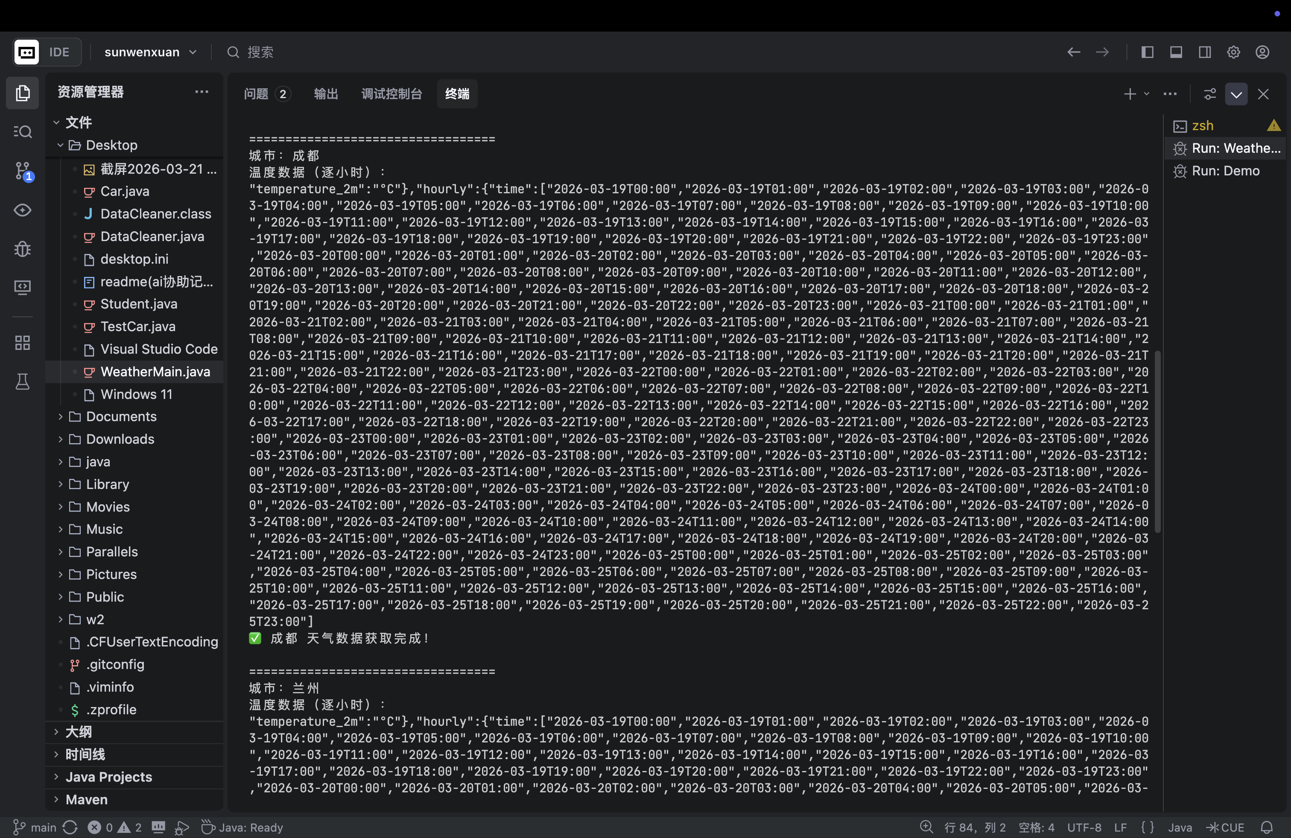Toggle the bottom panel layout button
1291x838 pixels.
tap(1175, 52)
